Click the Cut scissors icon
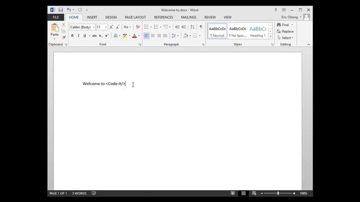Viewport: 360px width, 202px height. [64, 25]
